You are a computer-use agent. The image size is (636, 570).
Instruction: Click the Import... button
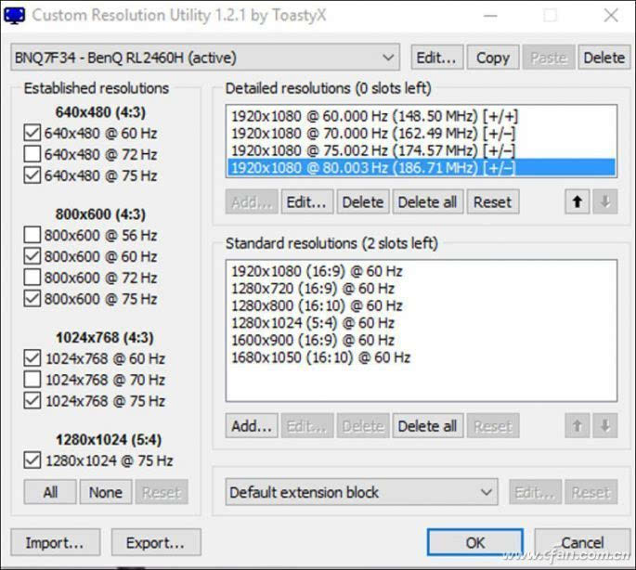pos(55,542)
